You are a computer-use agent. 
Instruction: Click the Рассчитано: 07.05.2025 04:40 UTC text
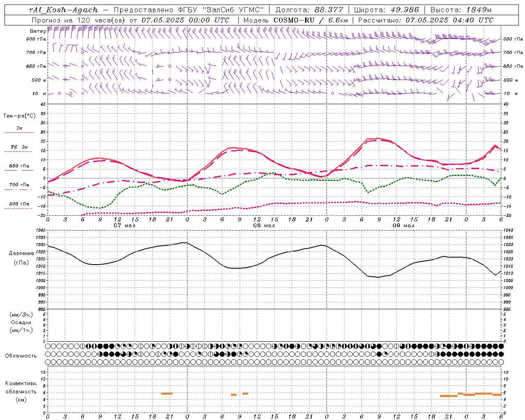coord(426,20)
